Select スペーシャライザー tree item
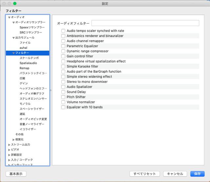210x182 pixels. click(32, 109)
